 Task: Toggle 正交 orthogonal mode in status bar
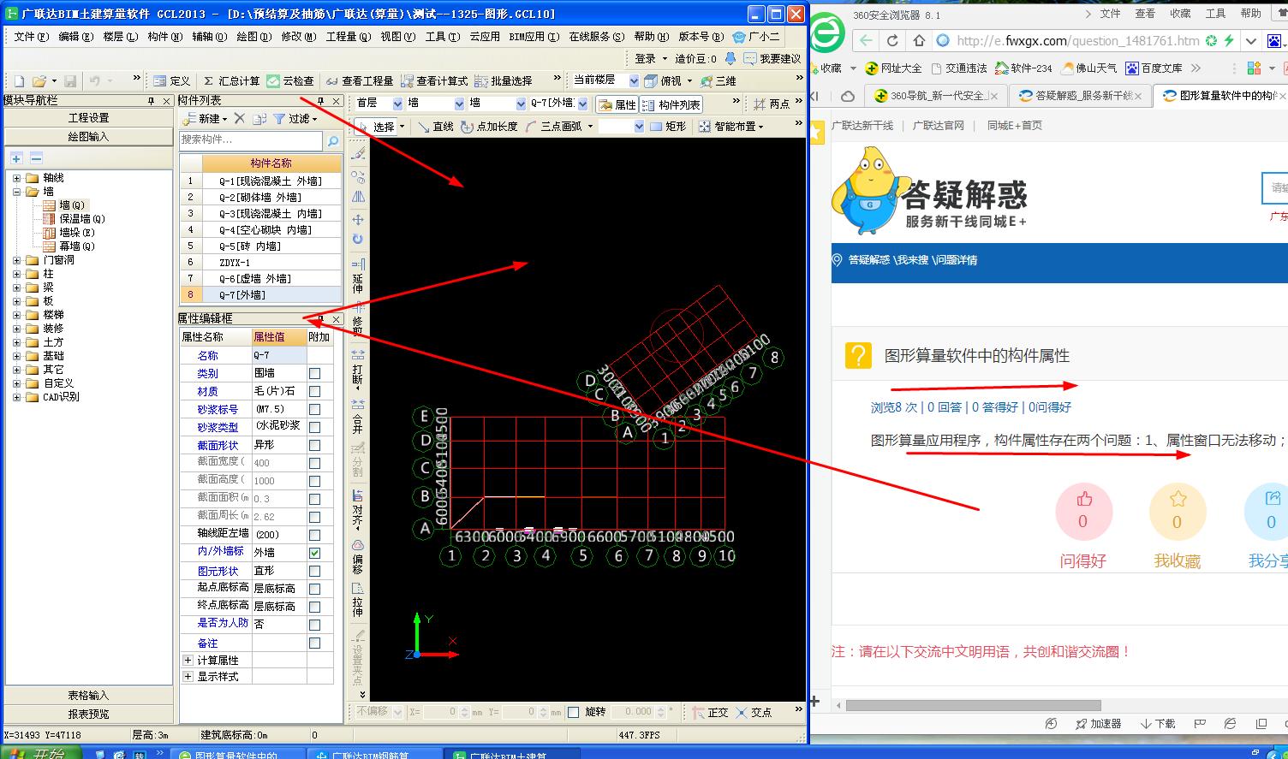(710, 712)
